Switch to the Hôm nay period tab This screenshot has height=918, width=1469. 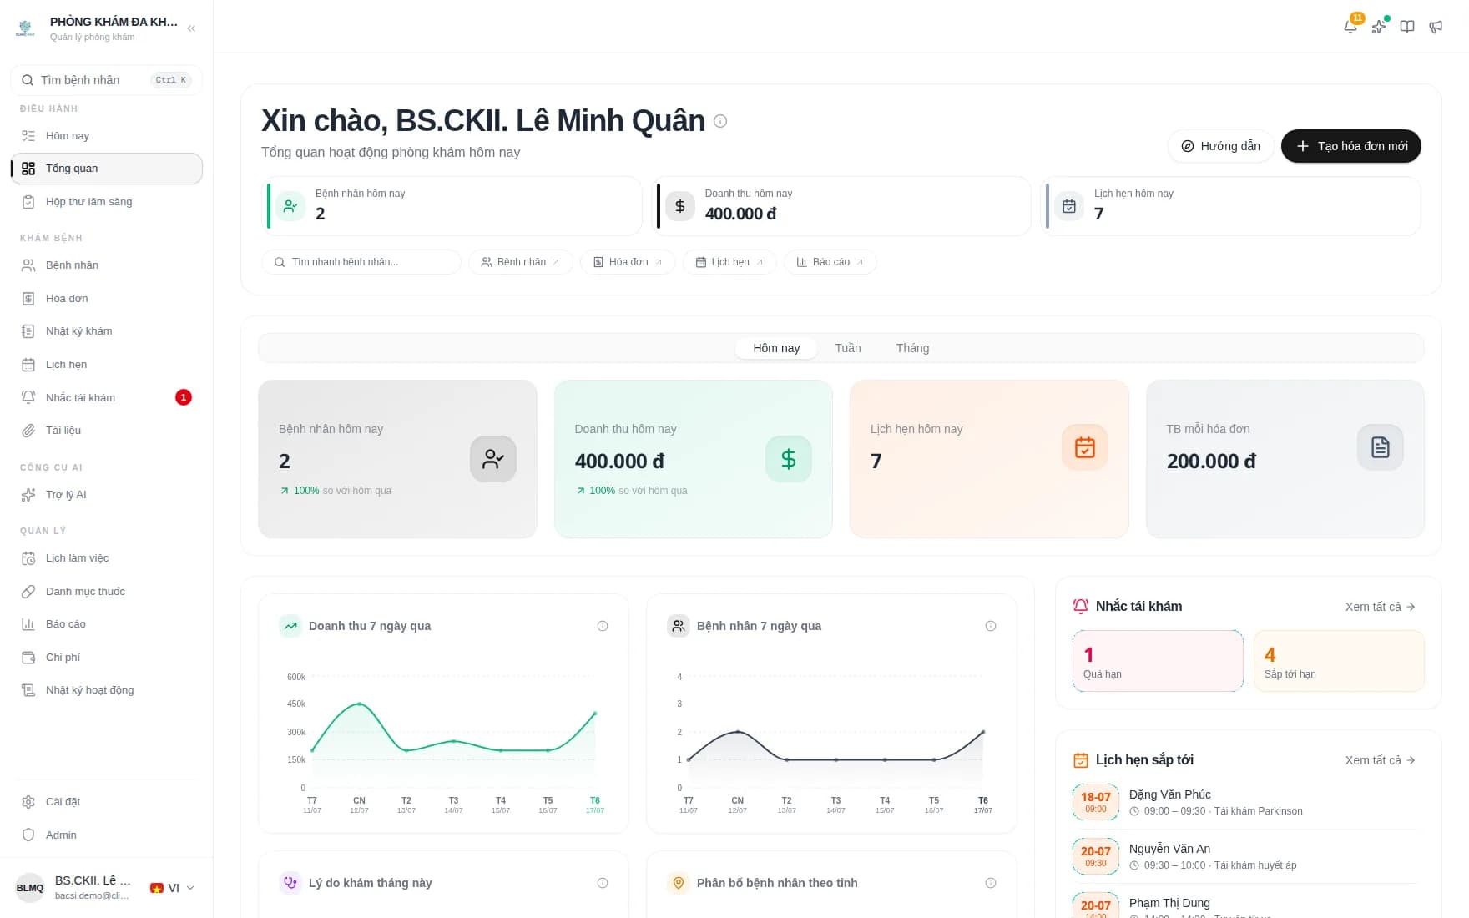[776, 348]
